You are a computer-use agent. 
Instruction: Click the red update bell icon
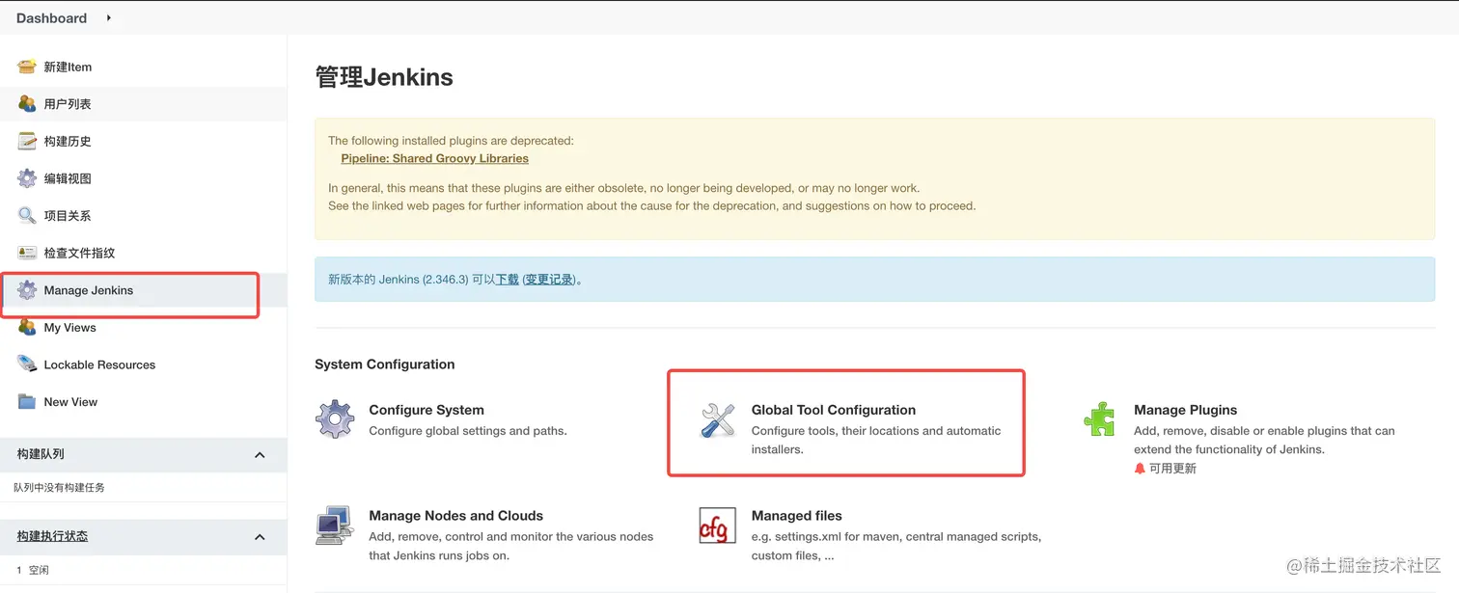1140,469
